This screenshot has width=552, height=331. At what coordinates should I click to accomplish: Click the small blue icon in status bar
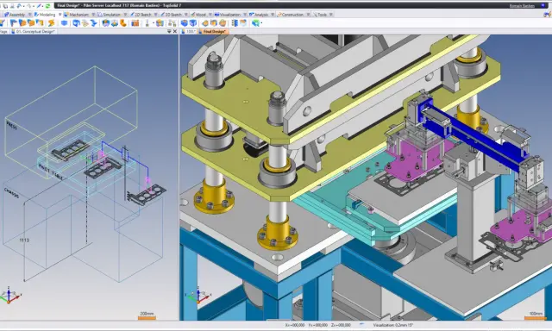(x=362, y=325)
